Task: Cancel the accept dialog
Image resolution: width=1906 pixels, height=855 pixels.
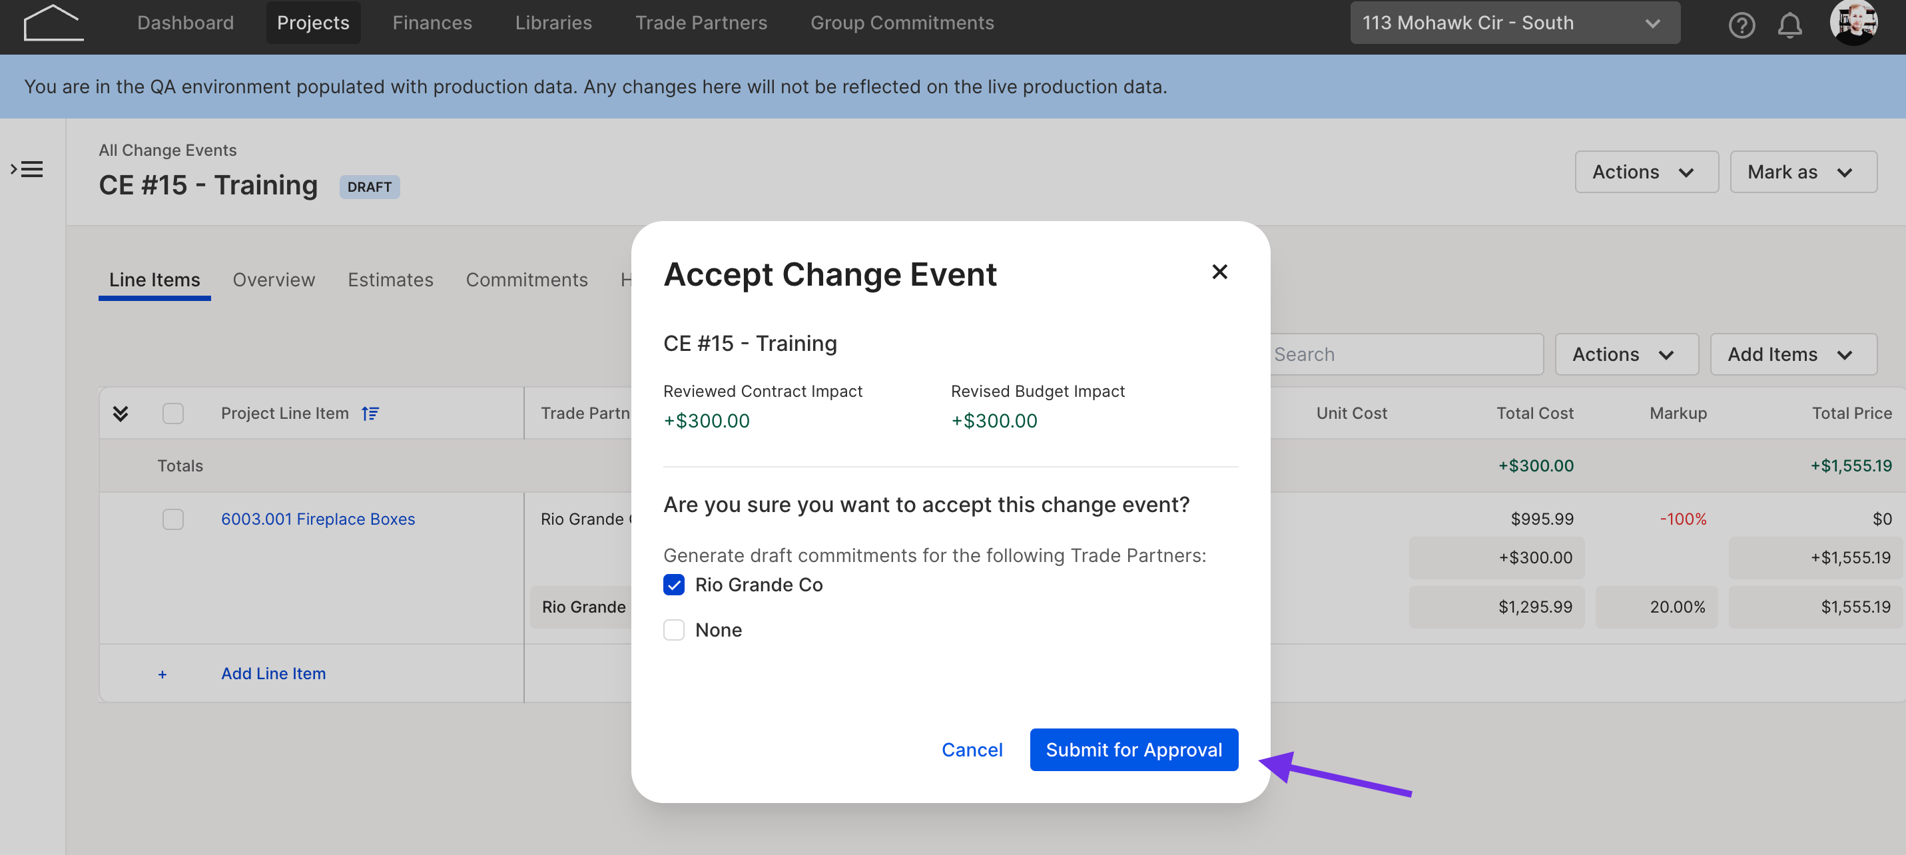Action: (972, 749)
